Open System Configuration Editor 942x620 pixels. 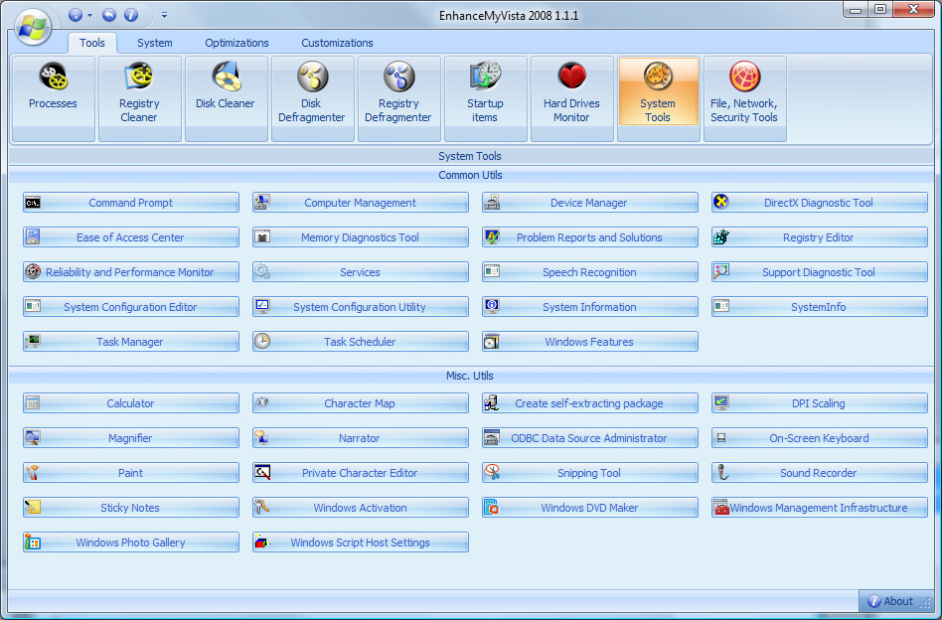tap(131, 307)
